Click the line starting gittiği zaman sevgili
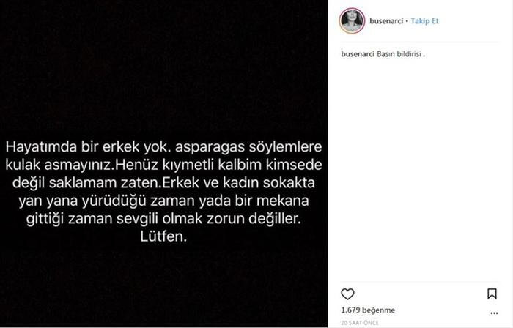This screenshot has width=513, height=328. tap(163, 219)
